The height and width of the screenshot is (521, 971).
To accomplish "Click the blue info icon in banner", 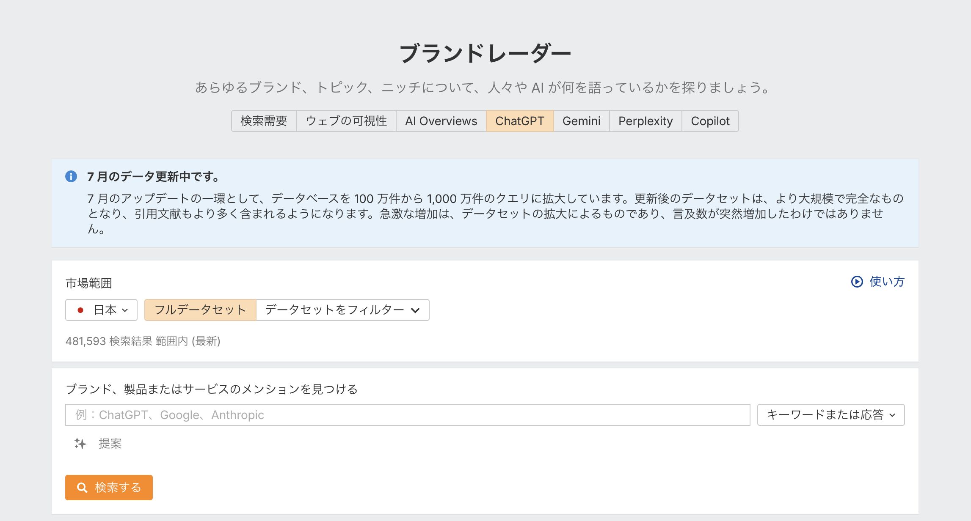I will [71, 176].
